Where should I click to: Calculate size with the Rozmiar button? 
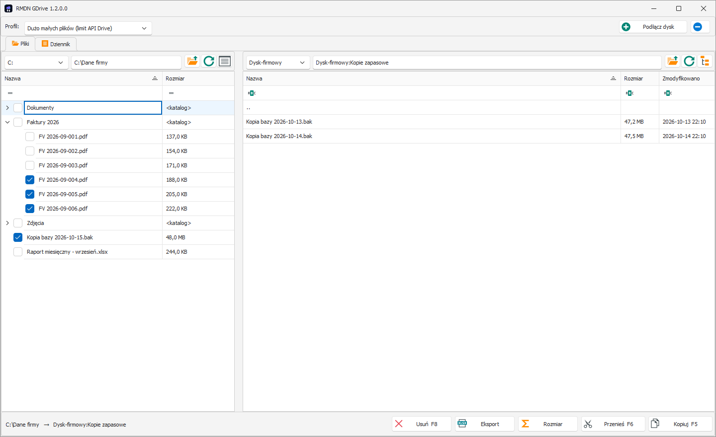548,424
